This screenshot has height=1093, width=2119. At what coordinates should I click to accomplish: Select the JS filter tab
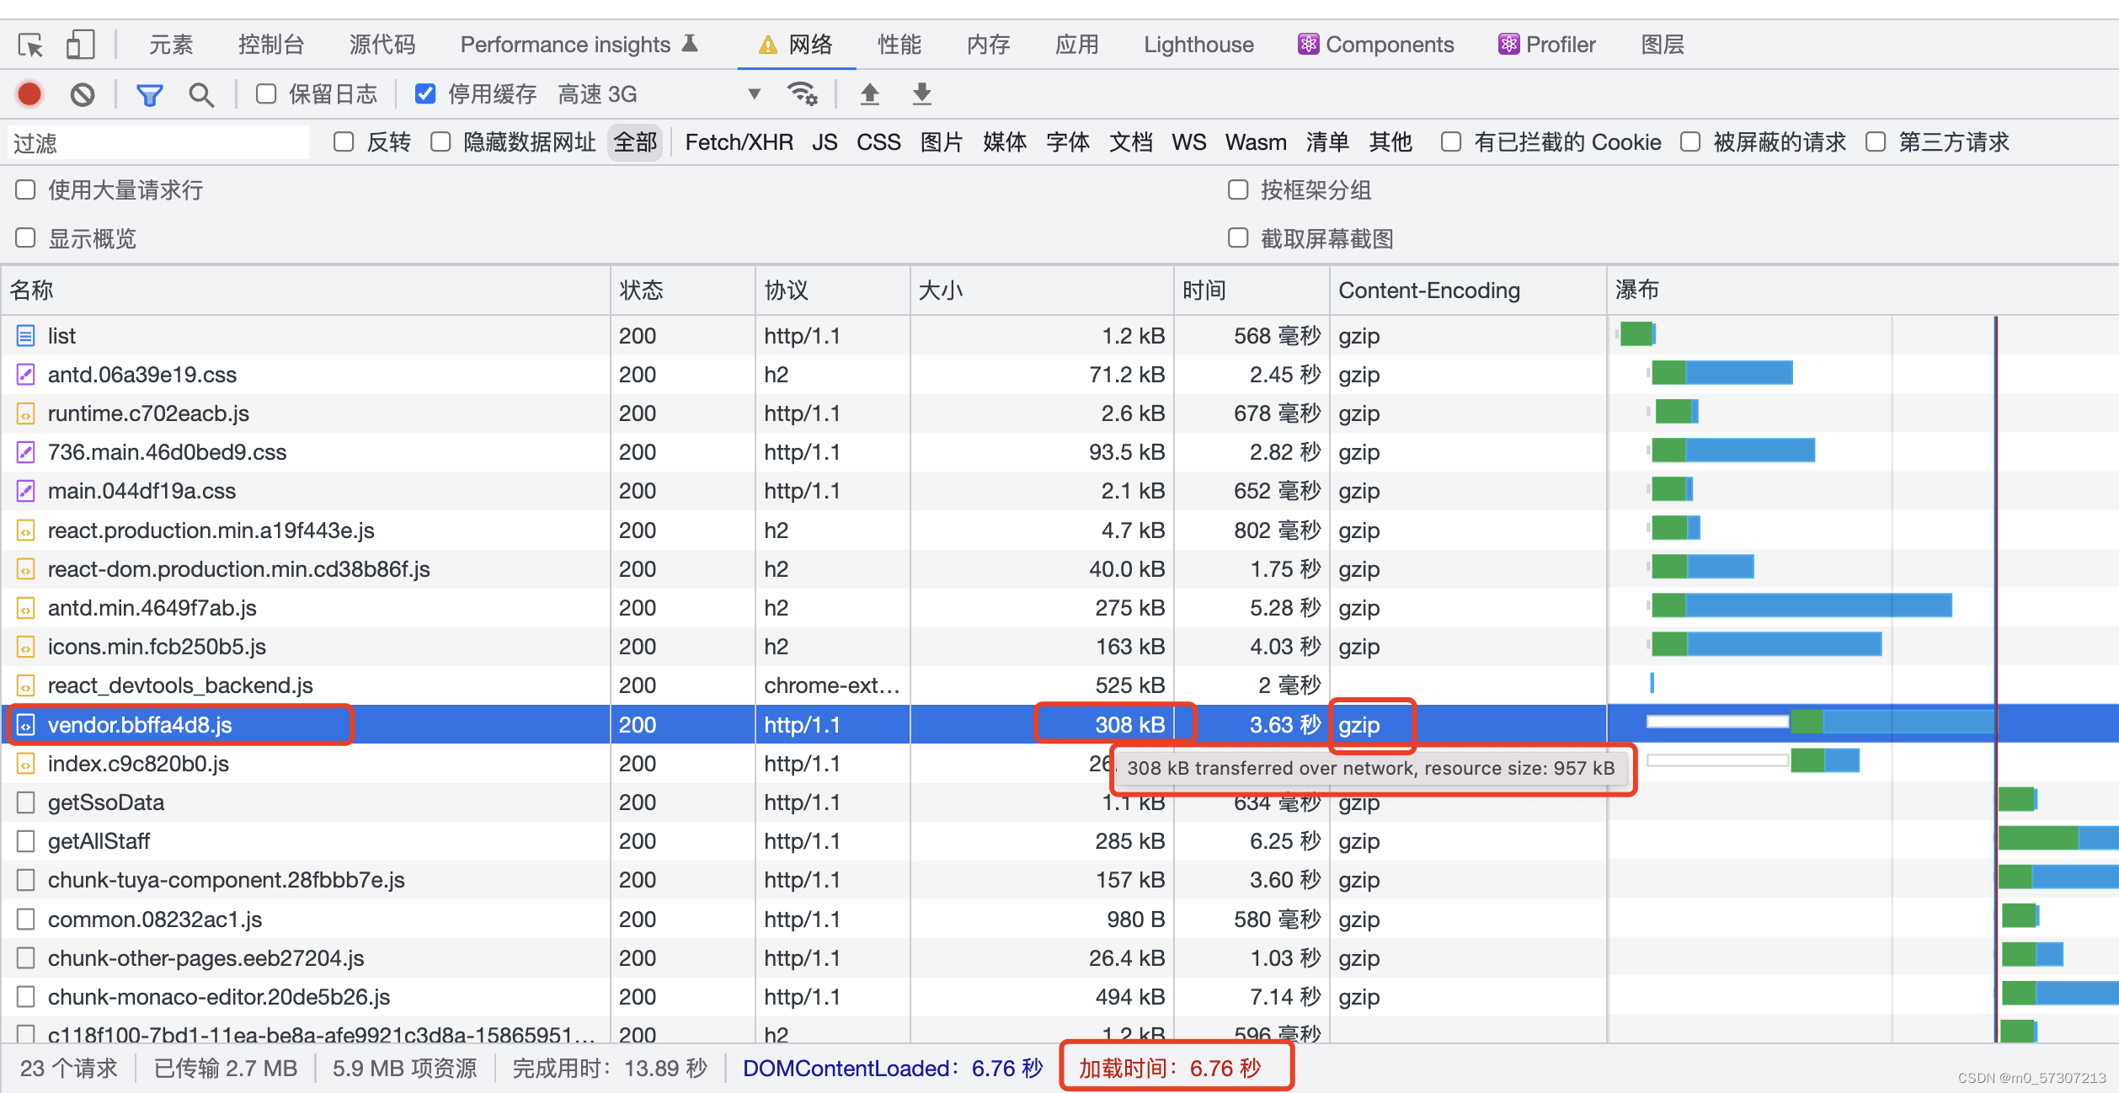point(825,142)
